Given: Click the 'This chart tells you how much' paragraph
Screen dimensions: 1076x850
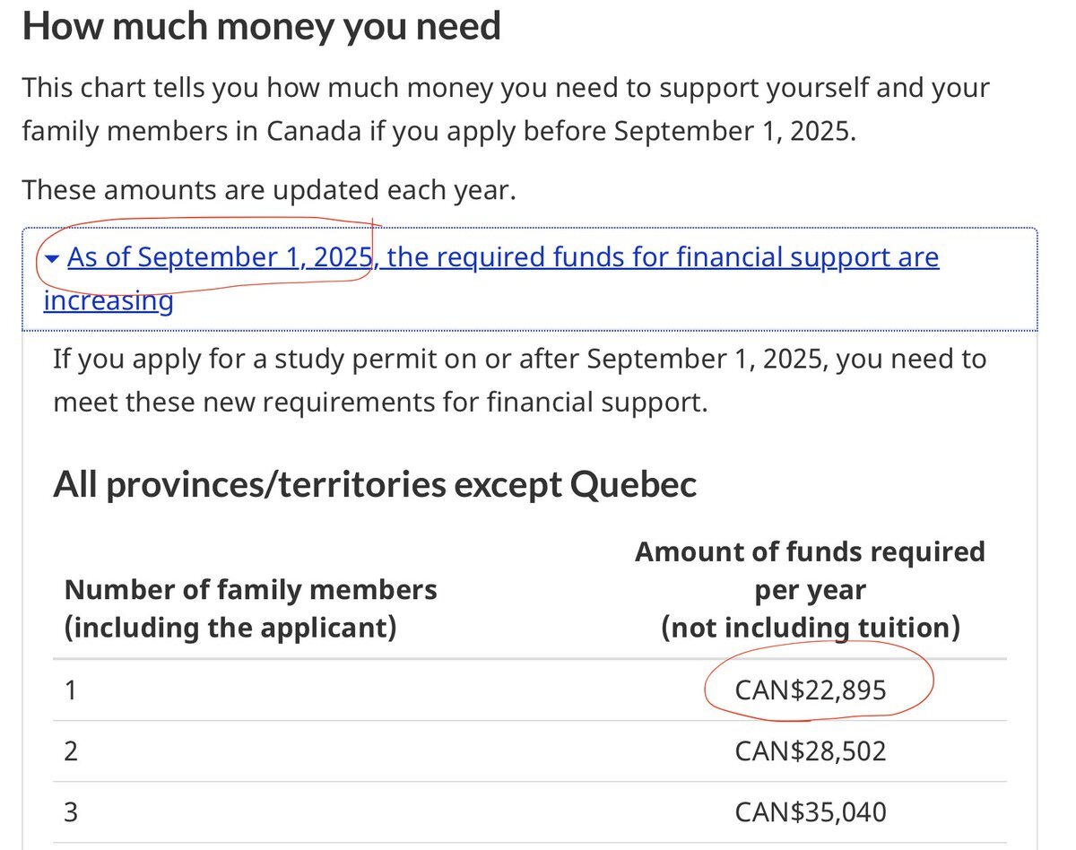Looking at the screenshot, I should [506, 109].
